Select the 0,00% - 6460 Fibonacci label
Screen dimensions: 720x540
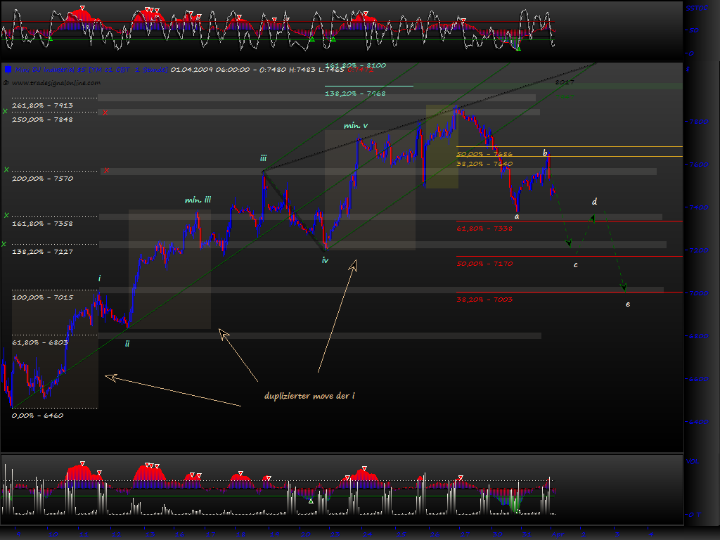pyautogui.click(x=38, y=416)
